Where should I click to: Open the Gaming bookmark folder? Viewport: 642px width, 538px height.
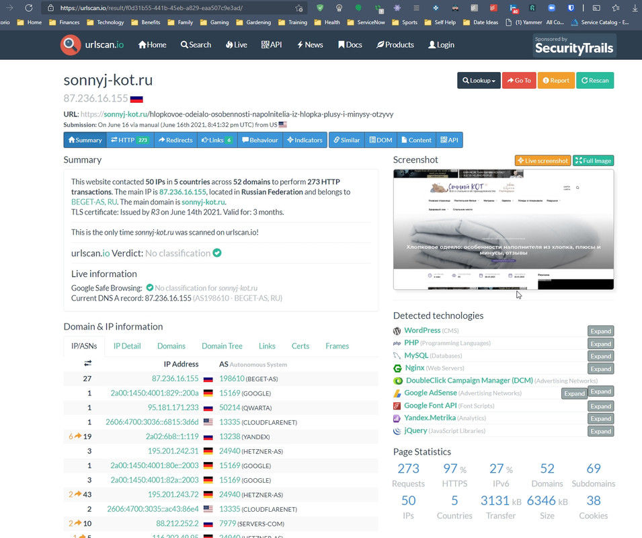pos(214,22)
